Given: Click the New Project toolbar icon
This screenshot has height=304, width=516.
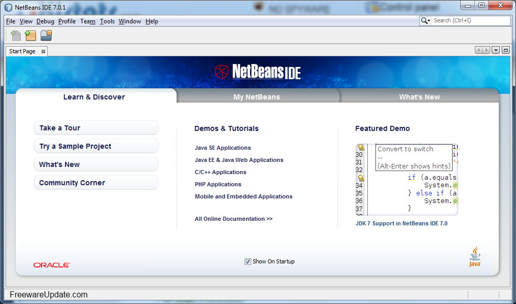Looking at the screenshot, I should coord(30,35).
